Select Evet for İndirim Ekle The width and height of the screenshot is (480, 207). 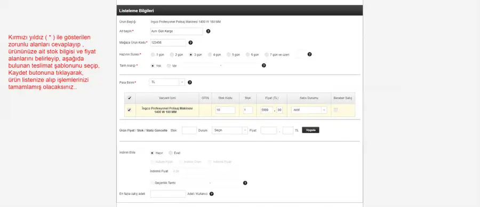point(171,153)
